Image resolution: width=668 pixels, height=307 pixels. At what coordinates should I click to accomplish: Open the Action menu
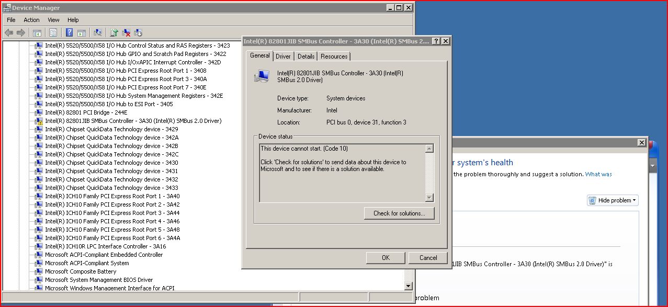click(x=31, y=20)
